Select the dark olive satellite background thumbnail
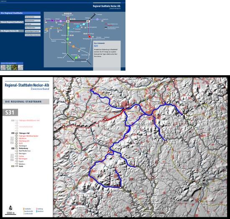Image resolution: width=230 pixels, height=219 pixels. 15,67
